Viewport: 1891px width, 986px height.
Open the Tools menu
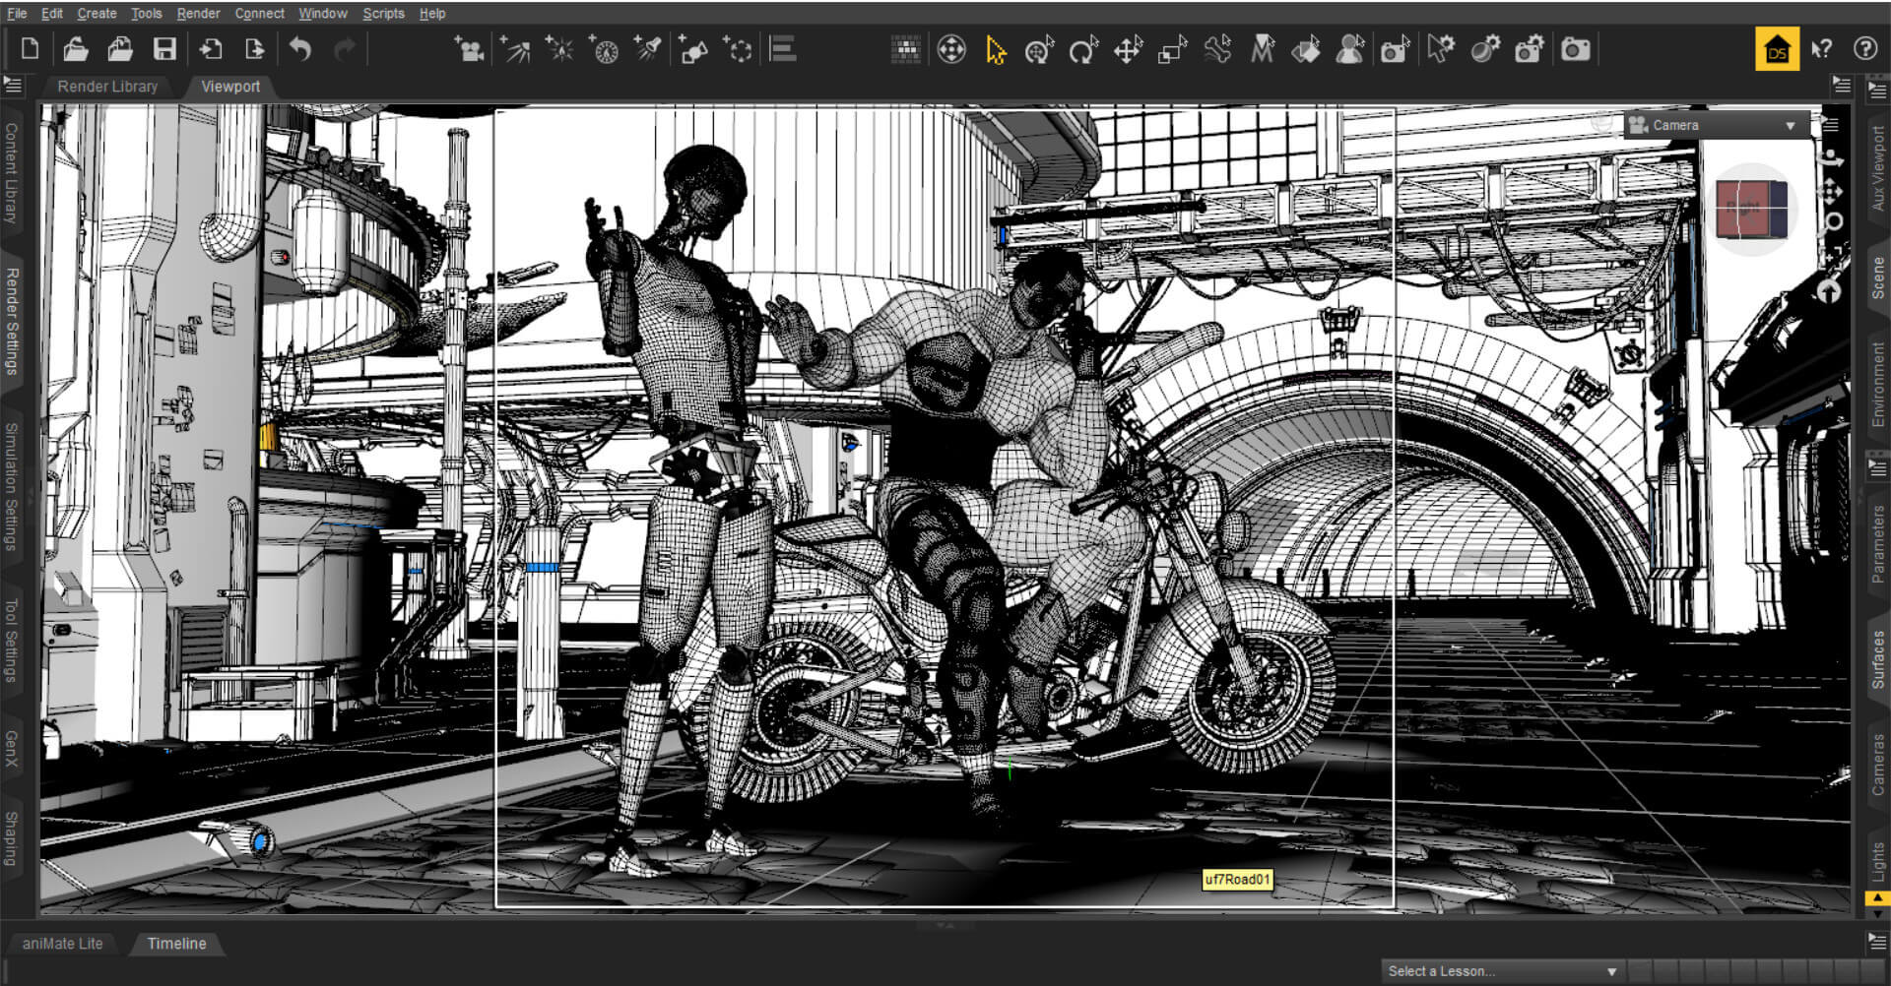tap(146, 13)
